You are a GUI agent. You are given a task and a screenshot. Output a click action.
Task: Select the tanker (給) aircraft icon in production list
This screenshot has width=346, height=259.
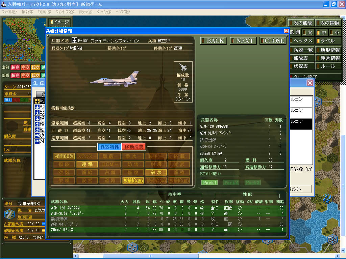tap(37, 130)
